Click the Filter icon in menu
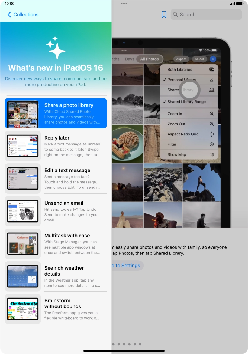248x354 pixels. coord(212,144)
